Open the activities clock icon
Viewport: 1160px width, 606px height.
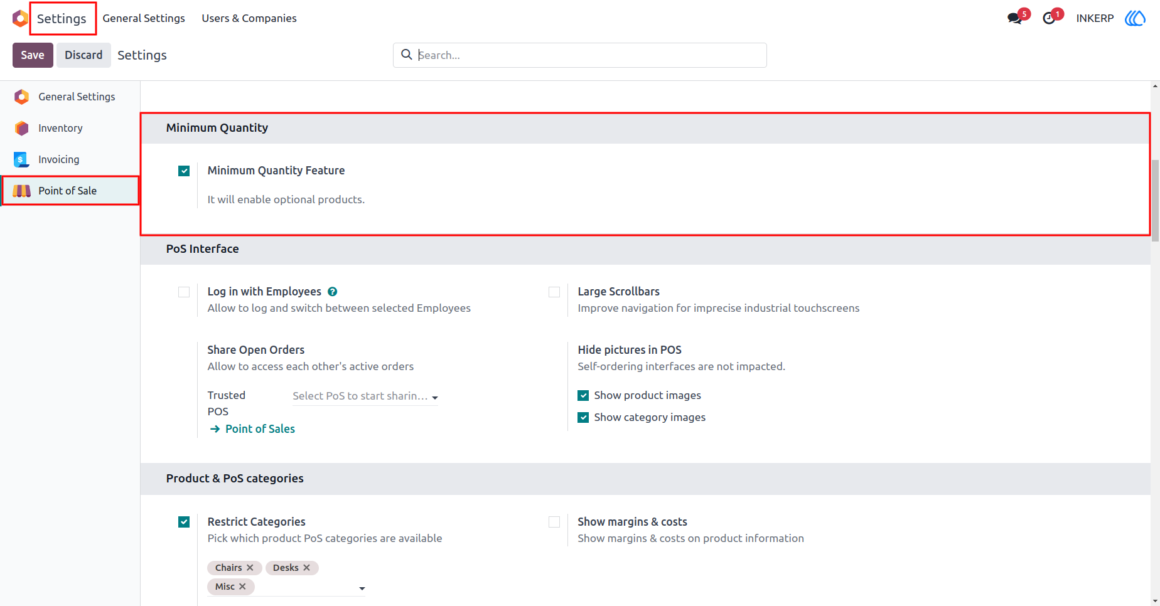pos(1049,18)
